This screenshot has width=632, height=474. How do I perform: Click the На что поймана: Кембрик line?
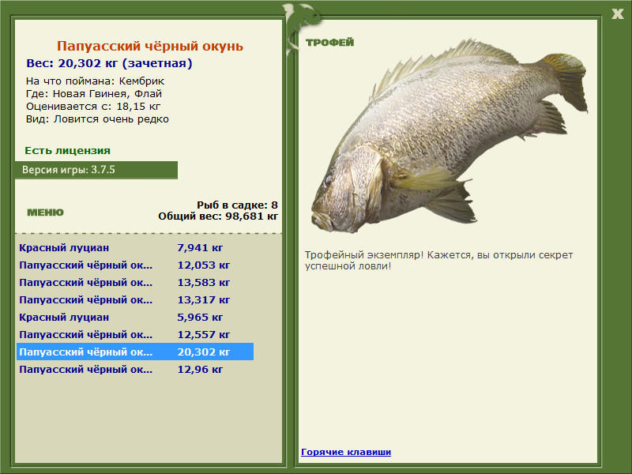click(x=95, y=81)
